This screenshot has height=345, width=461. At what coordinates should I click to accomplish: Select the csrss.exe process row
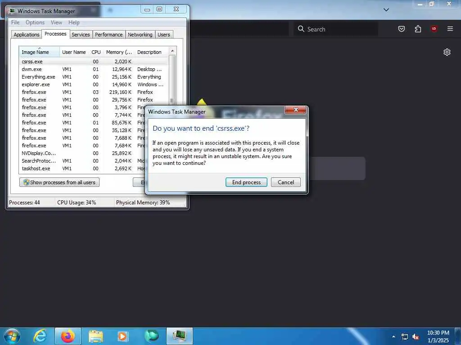(x=94, y=62)
